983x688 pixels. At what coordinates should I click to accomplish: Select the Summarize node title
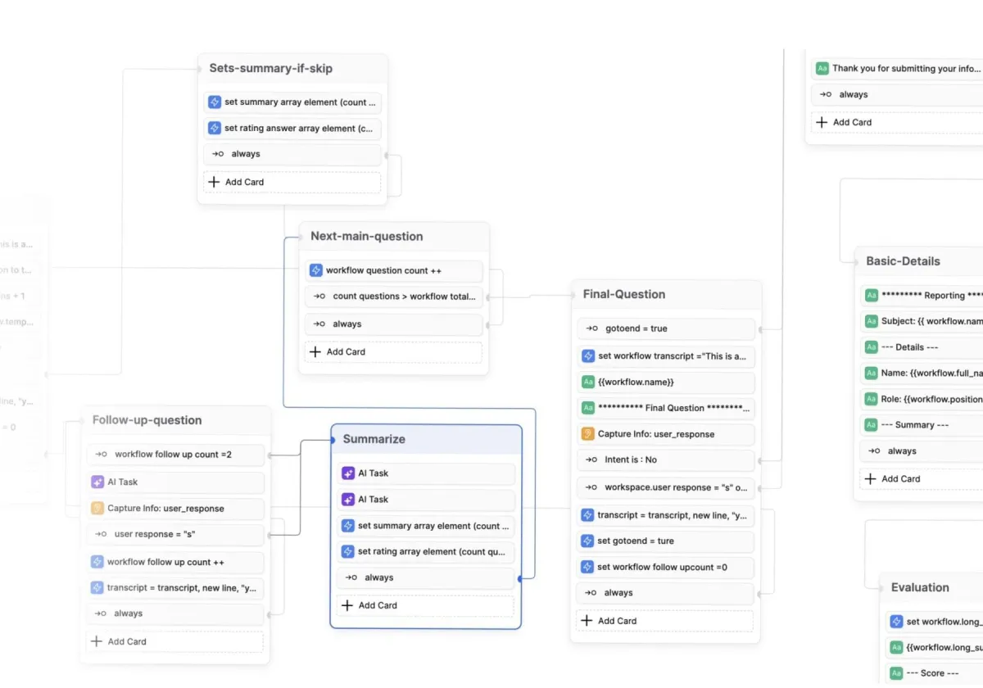[374, 439]
